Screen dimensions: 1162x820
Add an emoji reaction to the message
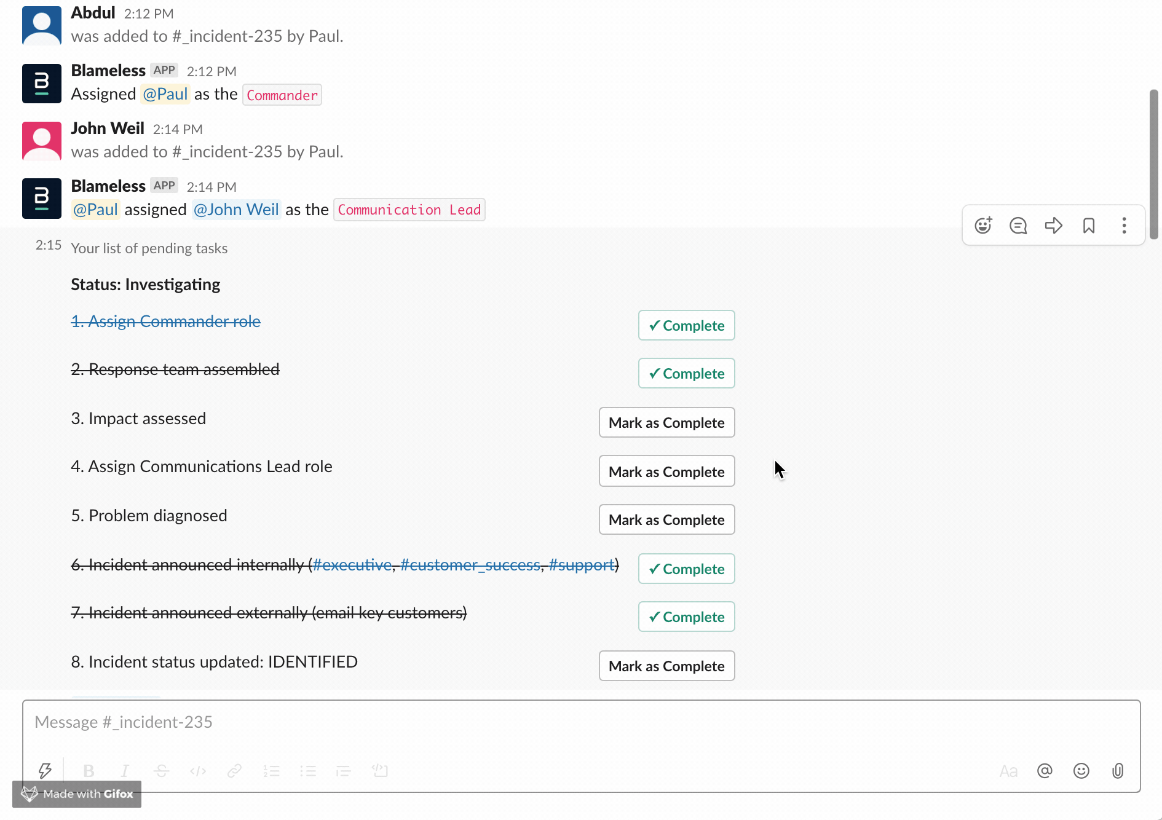click(x=983, y=226)
